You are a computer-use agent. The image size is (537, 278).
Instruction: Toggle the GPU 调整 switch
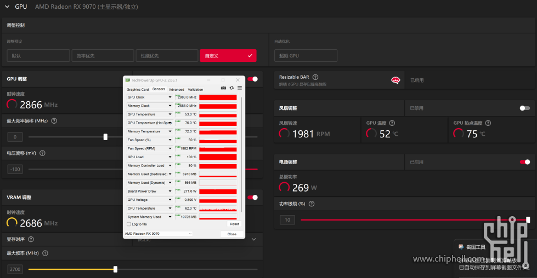253,79
